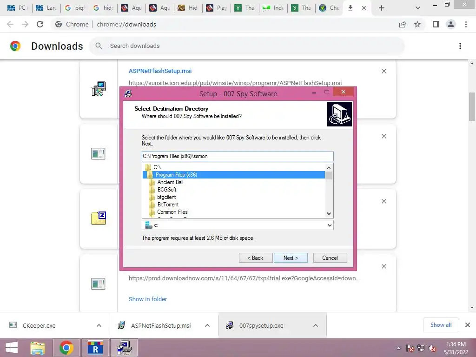
Task: Bookmark this page with the star
Action: [x=417, y=24]
